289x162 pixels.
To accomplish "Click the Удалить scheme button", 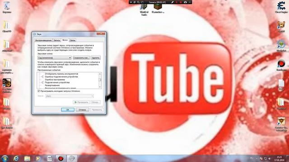I will 96,58.
